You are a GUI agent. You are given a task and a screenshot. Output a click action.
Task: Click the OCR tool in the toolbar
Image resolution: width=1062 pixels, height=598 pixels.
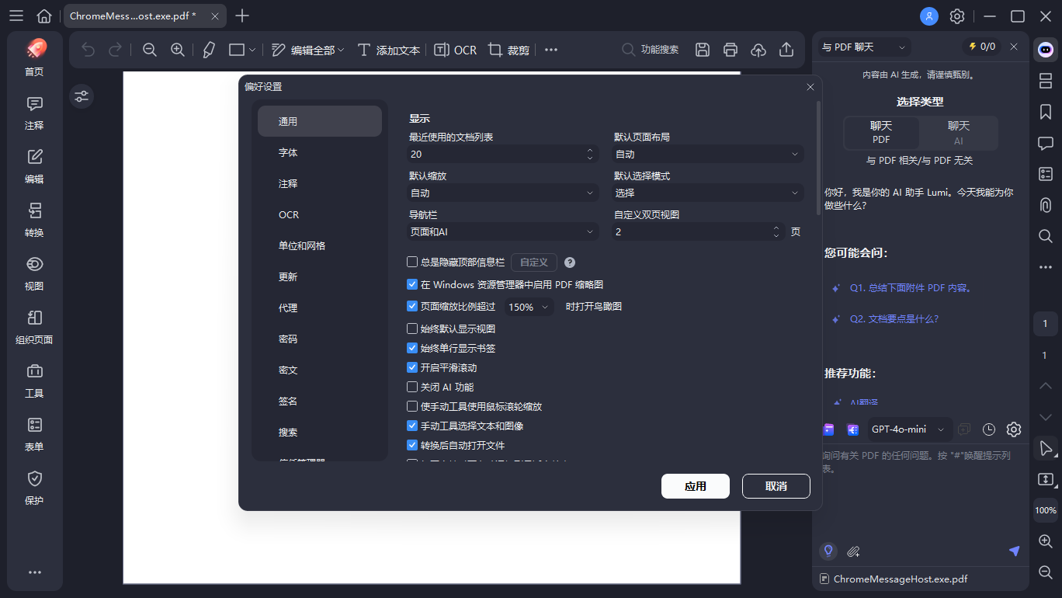[455, 50]
